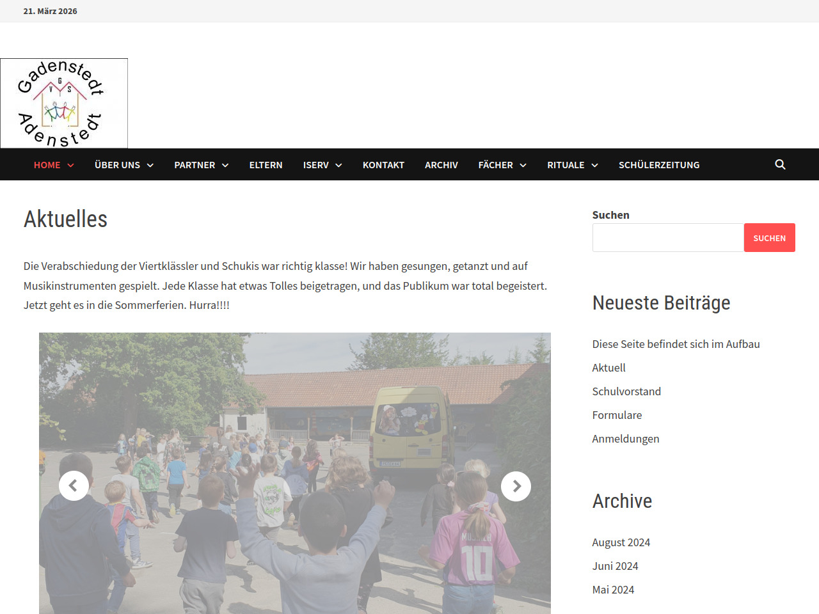Screen dimensions: 819x614
Task: Open the Schulvorstand post link
Action: (626, 391)
